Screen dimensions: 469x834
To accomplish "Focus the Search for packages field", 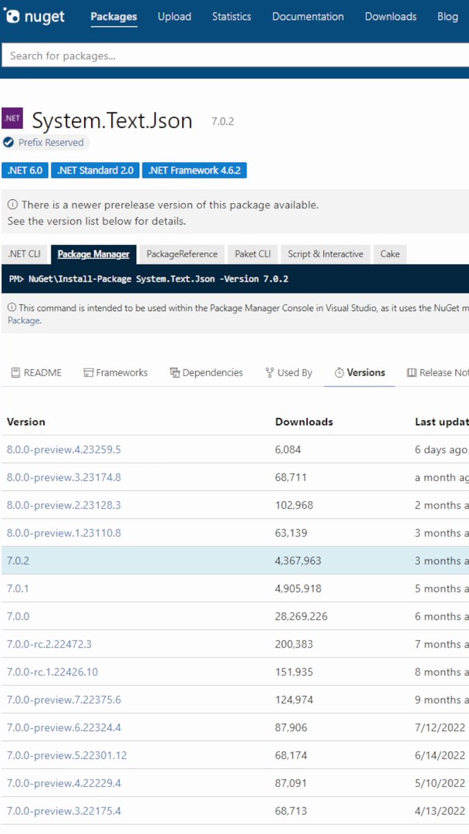I will tap(235, 56).
